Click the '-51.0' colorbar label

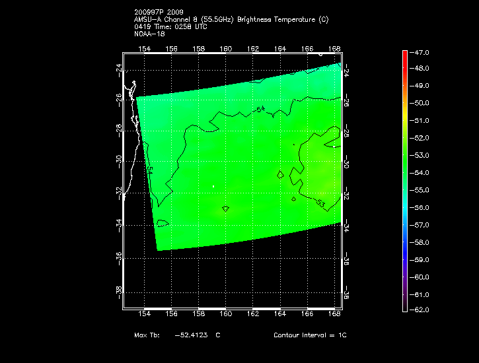(x=419, y=121)
